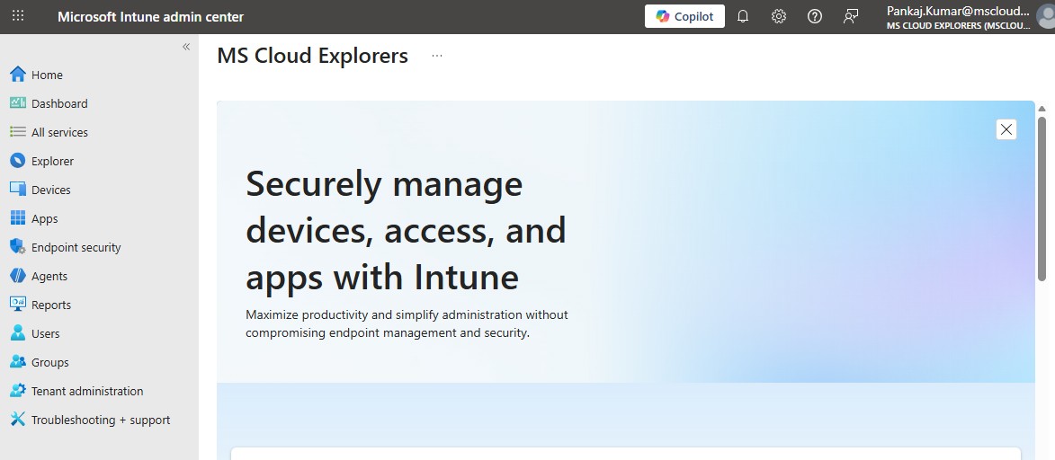This screenshot has height=460, width=1055.
Task: Click the scrollbar up arrow
Action: [x=1042, y=109]
